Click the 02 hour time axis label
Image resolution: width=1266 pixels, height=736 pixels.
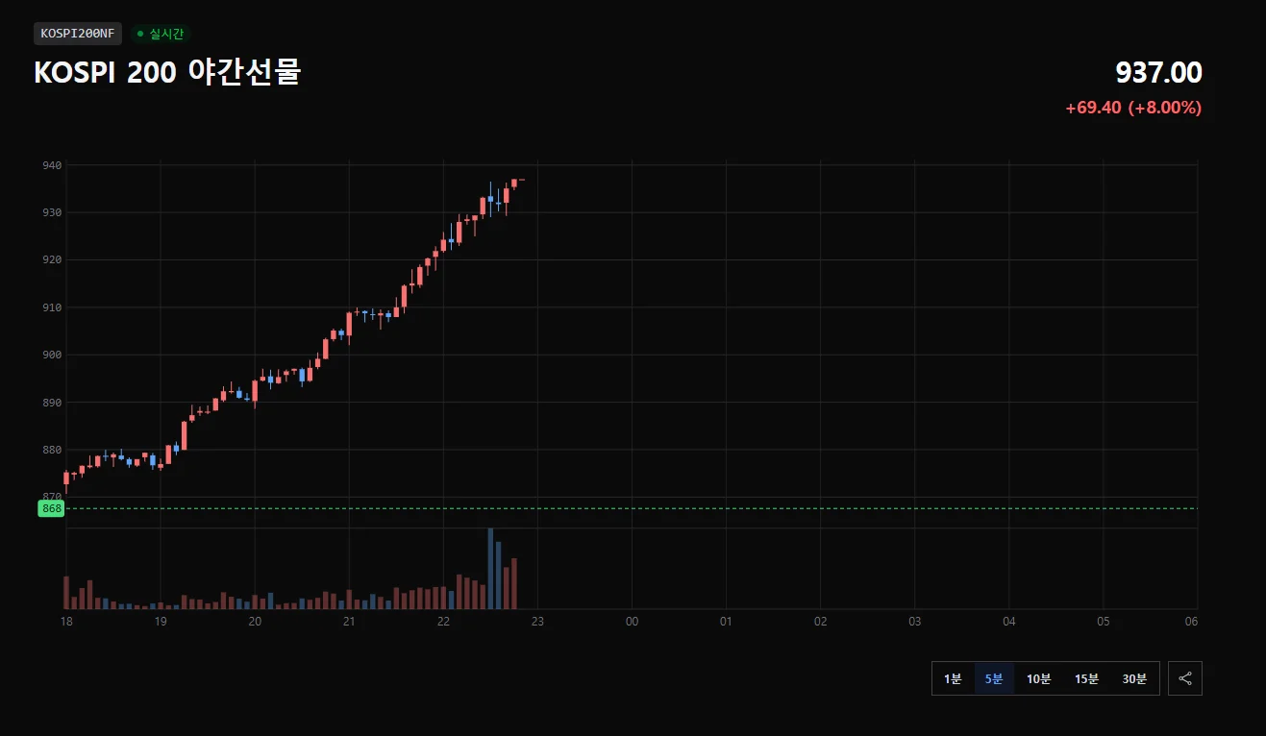tap(820, 622)
